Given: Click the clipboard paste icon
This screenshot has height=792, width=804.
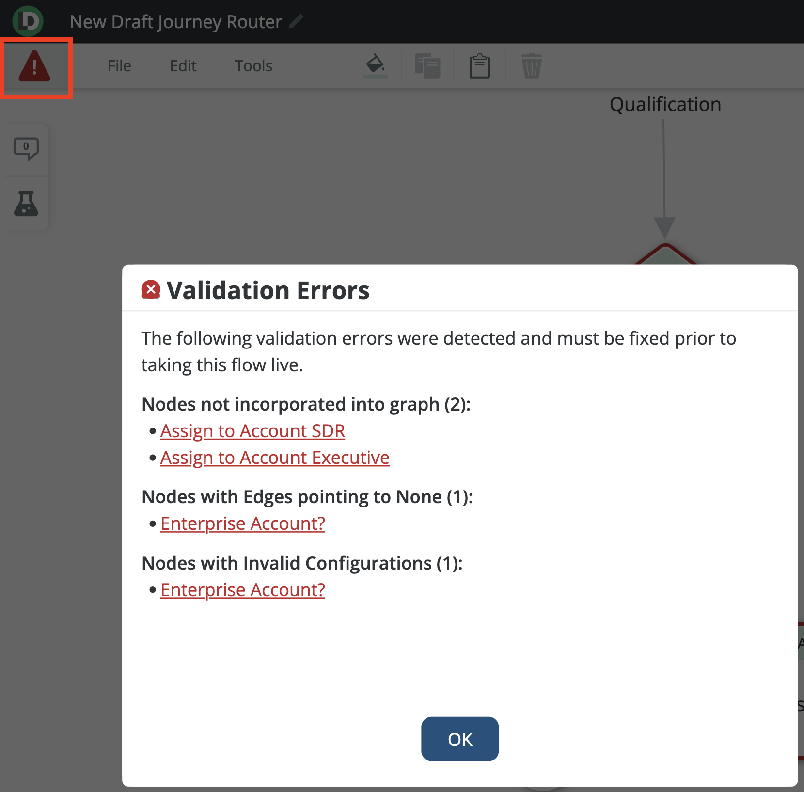Looking at the screenshot, I should (x=479, y=66).
